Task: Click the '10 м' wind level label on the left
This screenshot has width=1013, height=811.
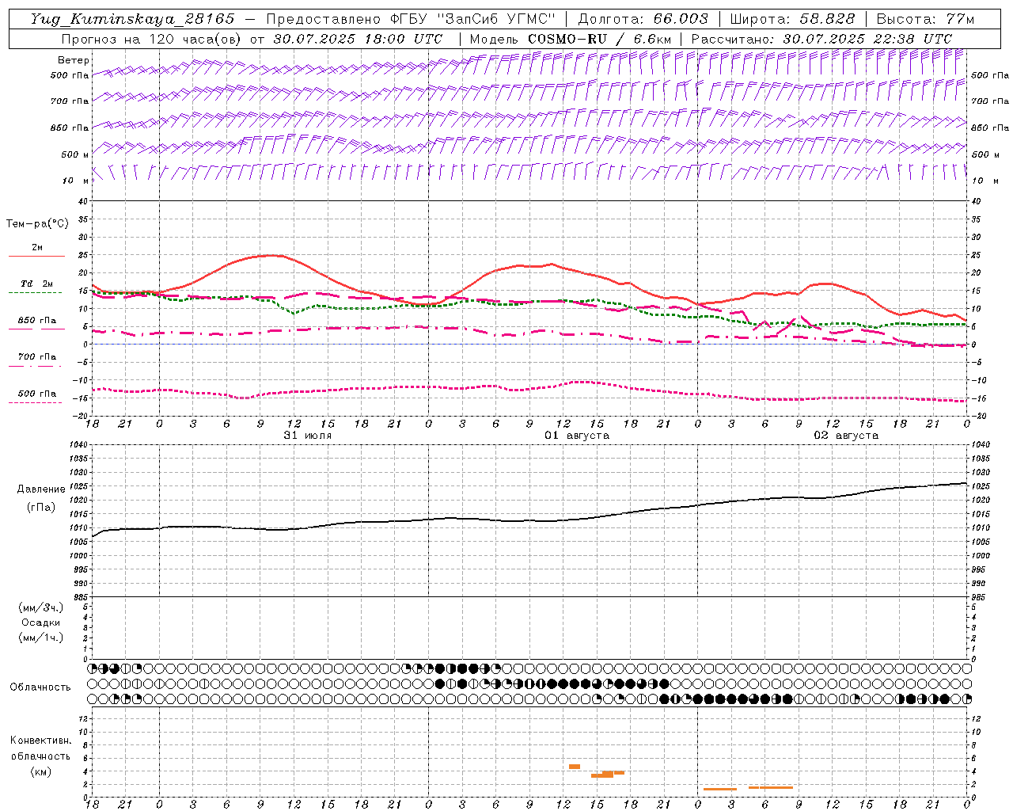Action: [77, 181]
